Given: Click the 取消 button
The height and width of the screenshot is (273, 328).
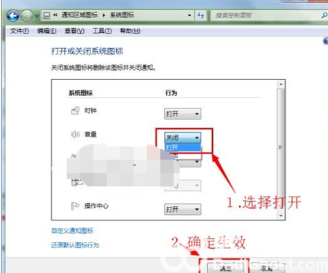Looking at the screenshot, I should click(x=267, y=269).
